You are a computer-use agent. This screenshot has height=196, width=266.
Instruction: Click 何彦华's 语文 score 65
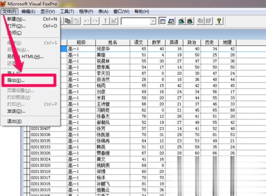[139, 49]
